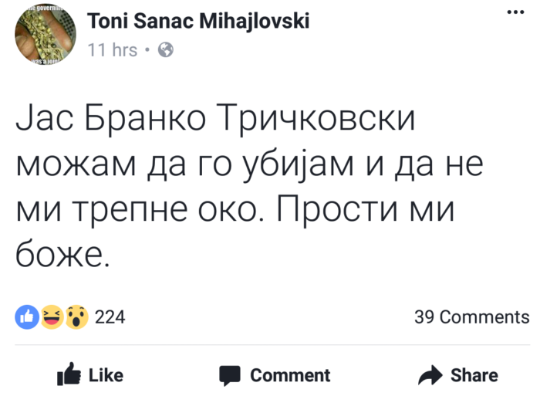Click the Haha laughing reaction emoji
Viewport: 540px width, 403px height.
pos(52,317)
